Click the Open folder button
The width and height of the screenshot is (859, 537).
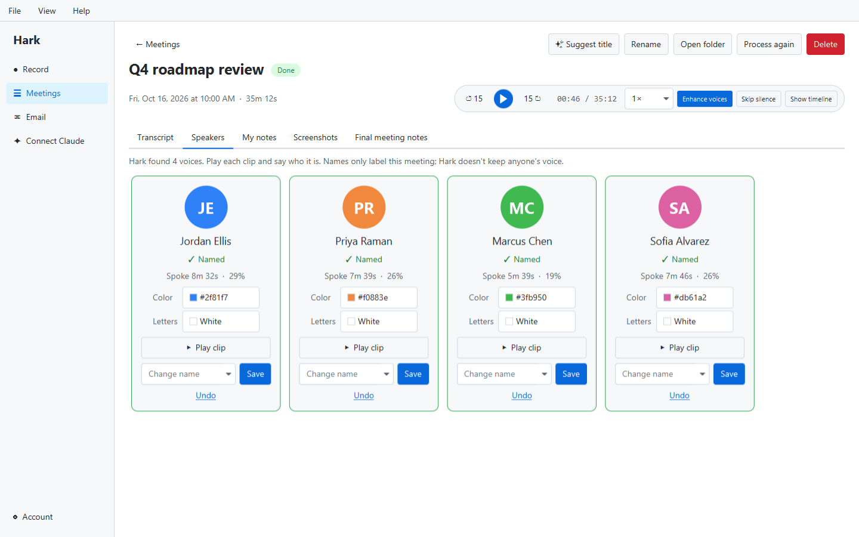703,44
